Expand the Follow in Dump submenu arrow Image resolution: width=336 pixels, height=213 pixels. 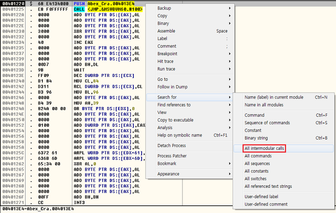tap(230, 87)
